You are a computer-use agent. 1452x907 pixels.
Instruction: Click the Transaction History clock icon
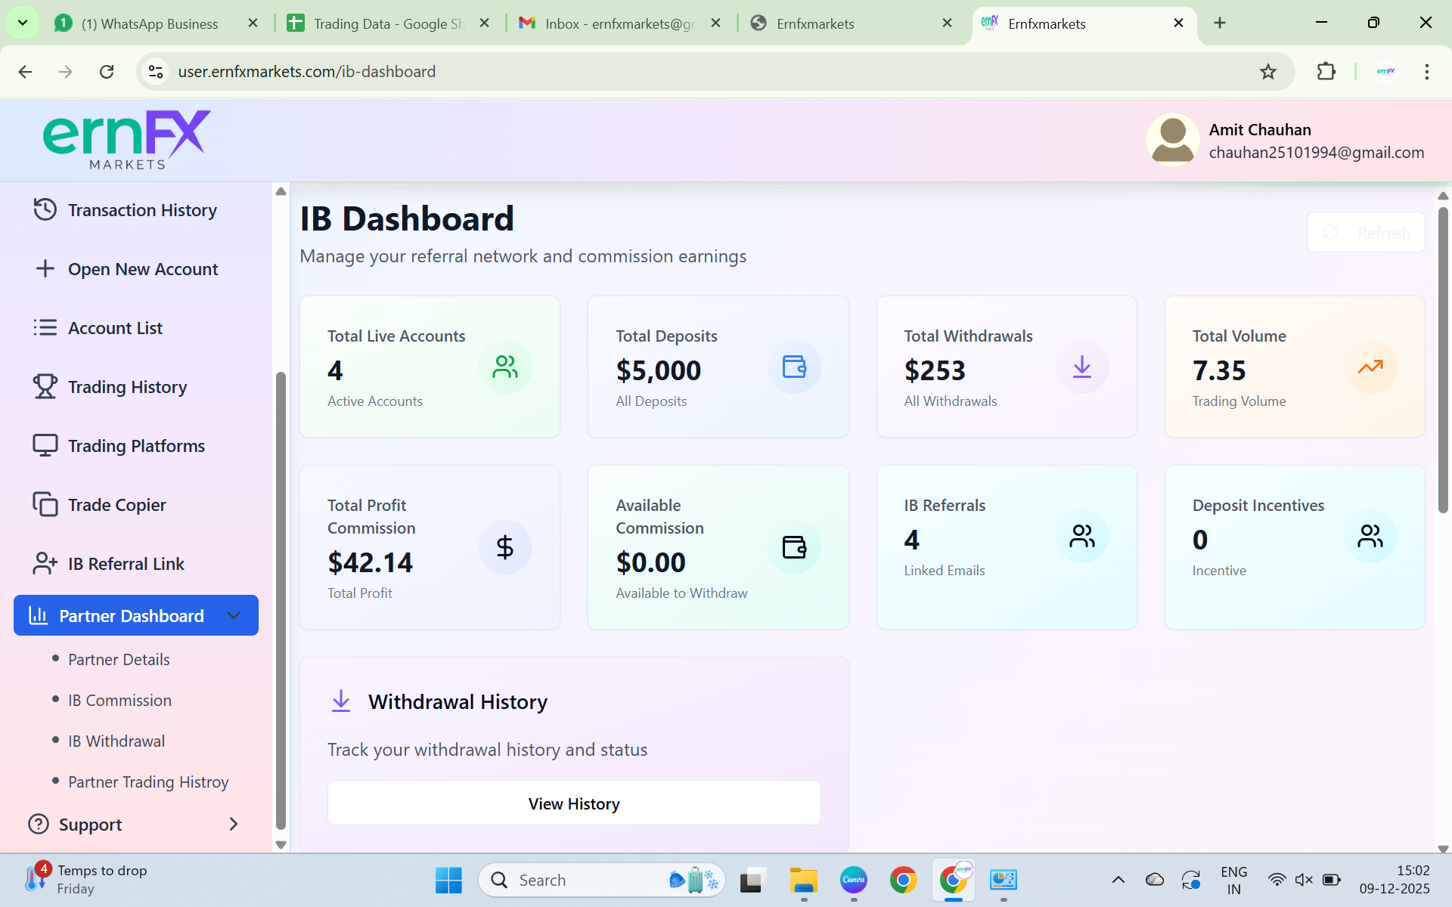coord(45,209)
